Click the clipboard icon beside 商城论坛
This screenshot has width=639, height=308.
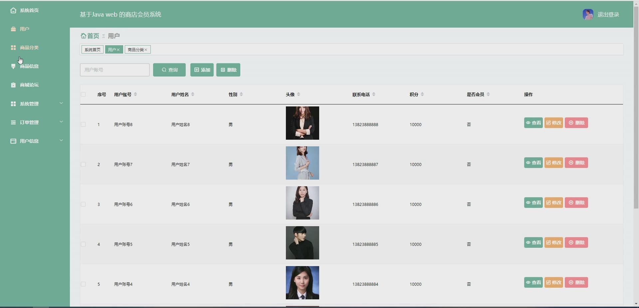(x=13, y=85)
